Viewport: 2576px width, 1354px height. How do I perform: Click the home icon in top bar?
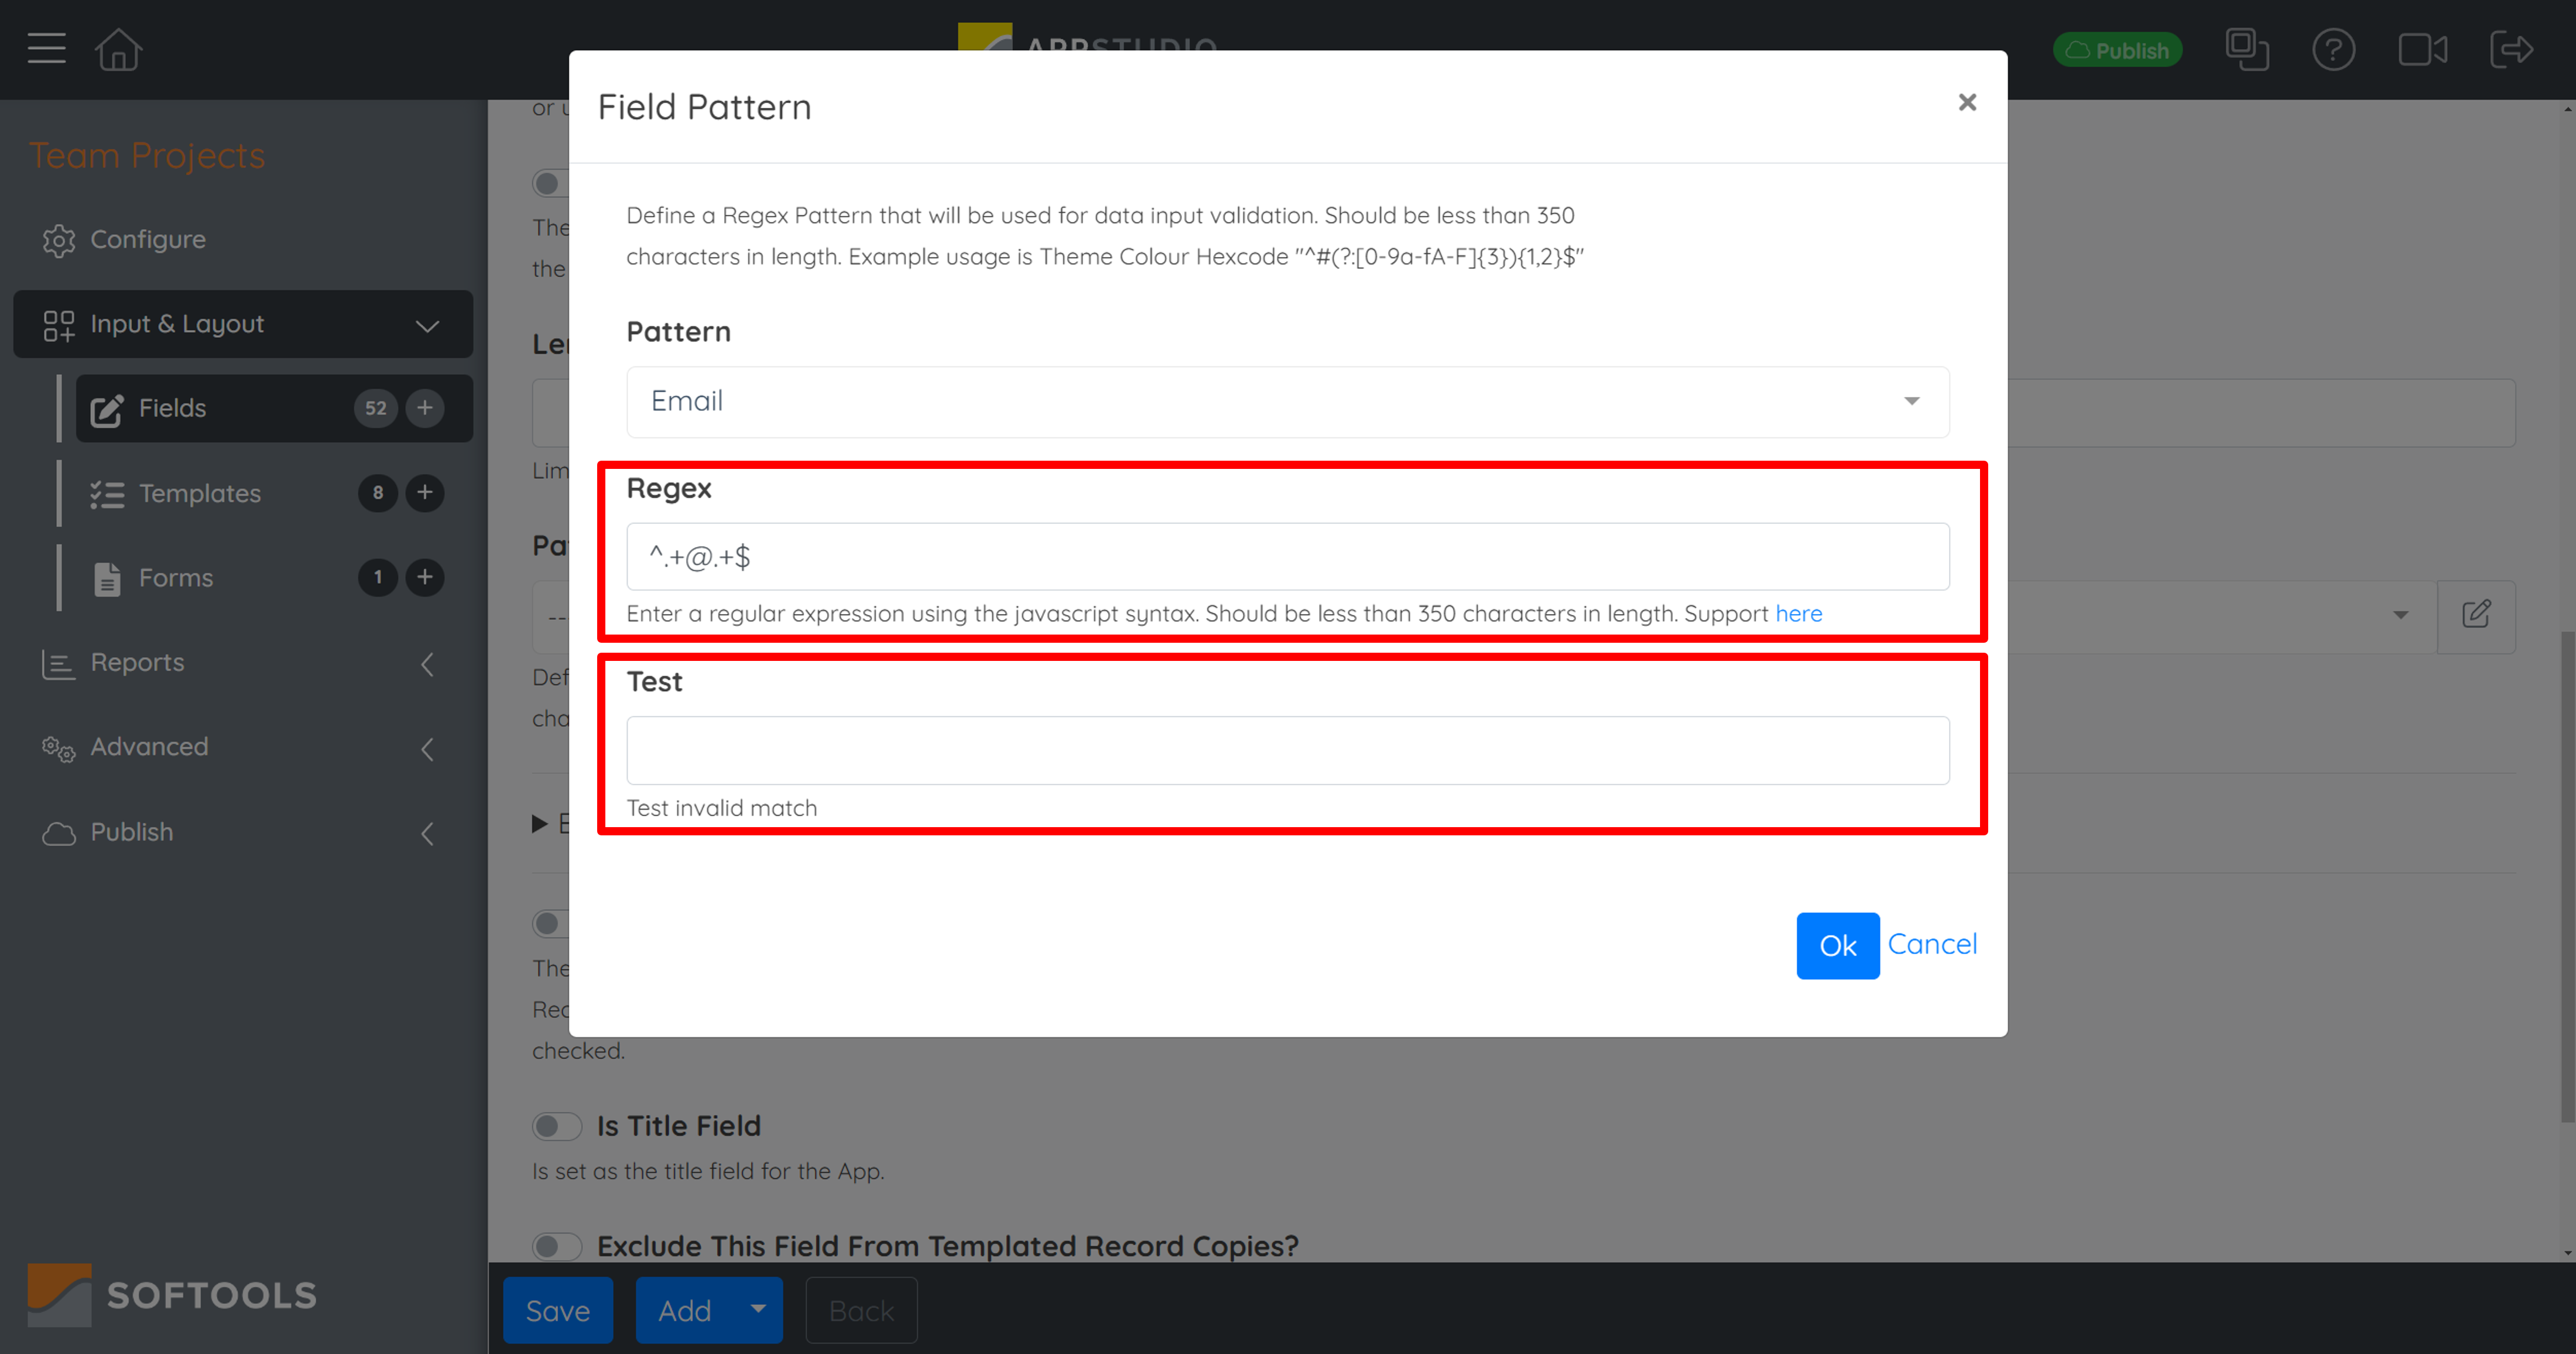118,49
